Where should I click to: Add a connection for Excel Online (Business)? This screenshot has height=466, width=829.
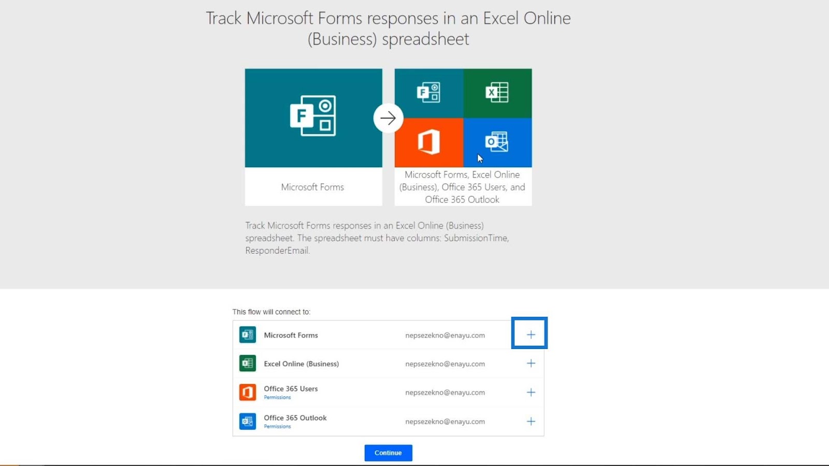pyautogui.click(x=531, y=363)
